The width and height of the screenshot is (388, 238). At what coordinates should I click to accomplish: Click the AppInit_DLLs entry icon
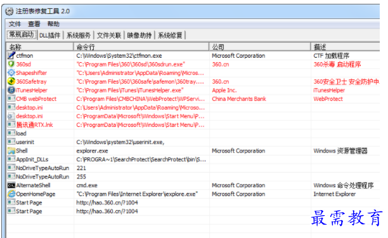(x=11, y=159)
